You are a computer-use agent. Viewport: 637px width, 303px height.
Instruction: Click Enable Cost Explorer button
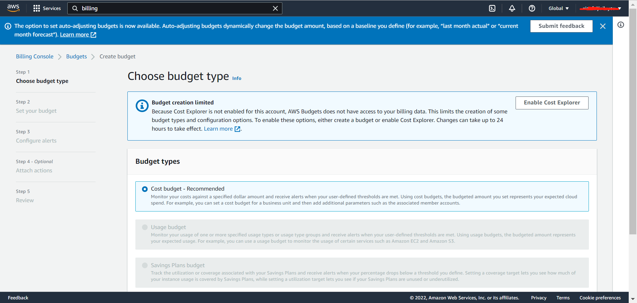[x=552, y=103]
